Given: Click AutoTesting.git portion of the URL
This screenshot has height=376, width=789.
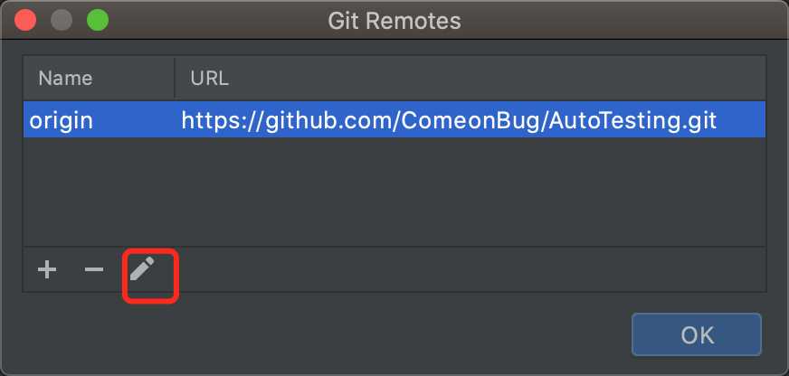Looking at the screenshot, I should [x=633, y=120].
